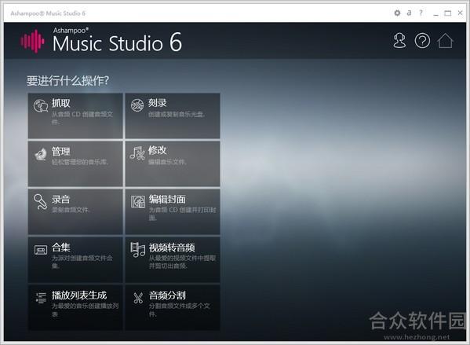
Task: Open the 刻录 (burn) tile
Action: point(173,116)
